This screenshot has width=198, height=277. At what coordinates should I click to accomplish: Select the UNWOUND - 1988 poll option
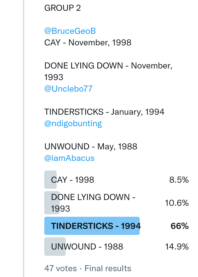pyautogui.click(x=87, y=247)
